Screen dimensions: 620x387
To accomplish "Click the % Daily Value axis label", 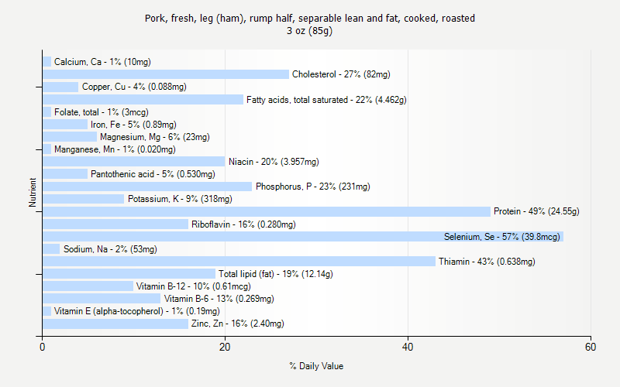I will point(316,366).
